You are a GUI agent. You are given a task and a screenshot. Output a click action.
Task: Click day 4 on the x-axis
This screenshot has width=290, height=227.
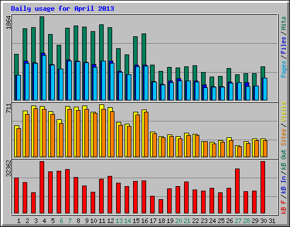[x=44, y=221]
